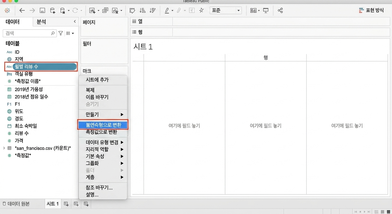Show sheet sorter grid view icon
Image resolution: width=392 pixels, height=214 pixels.
(x=376, y=212)
